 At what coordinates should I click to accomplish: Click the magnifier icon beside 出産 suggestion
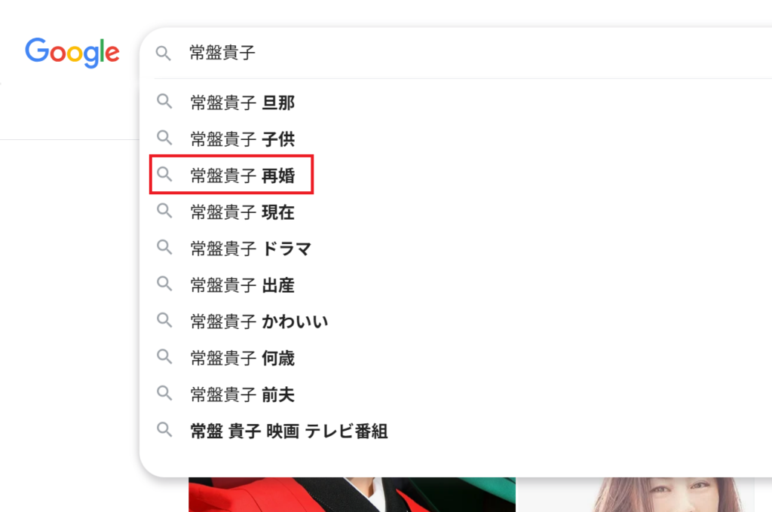tap(164, 285)
